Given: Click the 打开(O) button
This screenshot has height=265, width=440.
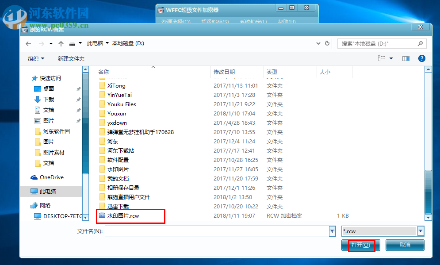Looking at the screenshot, I should (x=360, y=245).
